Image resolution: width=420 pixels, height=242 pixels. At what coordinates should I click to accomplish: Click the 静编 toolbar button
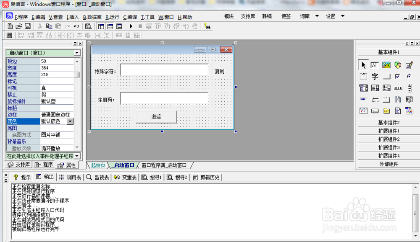point(267,16)
